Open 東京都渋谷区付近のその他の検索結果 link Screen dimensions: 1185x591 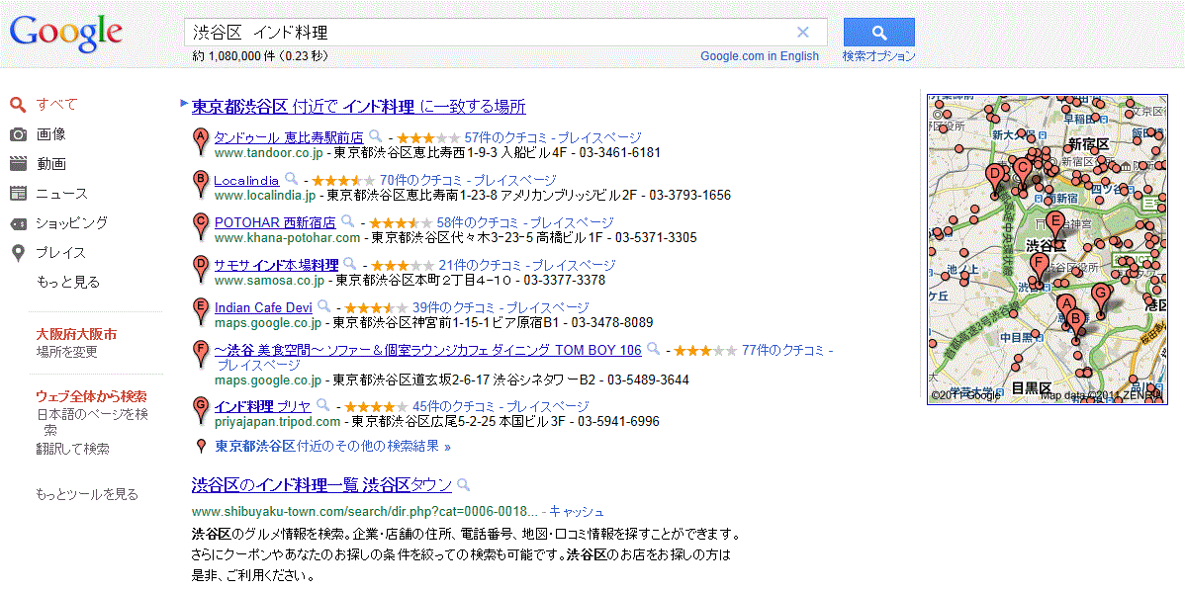(333, 446)
